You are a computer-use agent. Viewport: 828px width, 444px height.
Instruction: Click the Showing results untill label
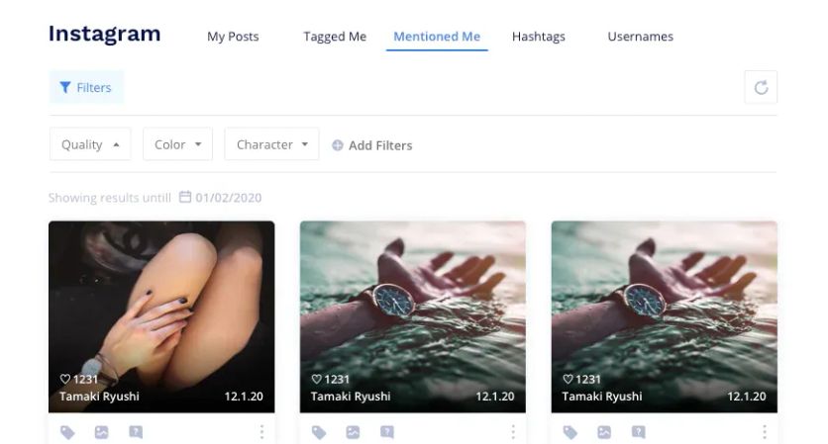[x=110, y=198]
